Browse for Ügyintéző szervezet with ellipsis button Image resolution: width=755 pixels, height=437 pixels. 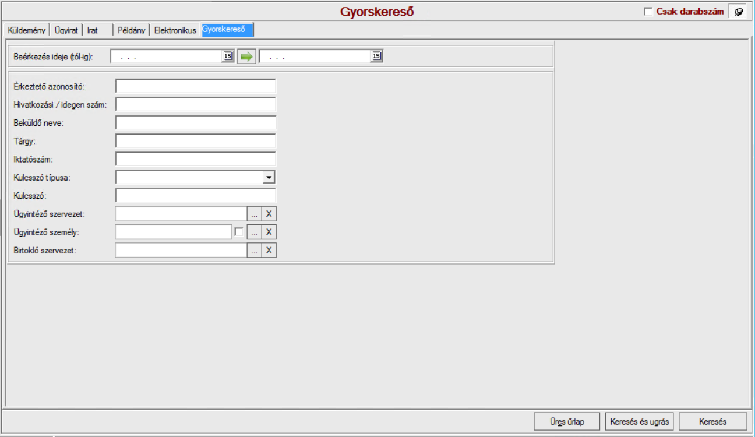pyautogui.click(x=254, y=214)
